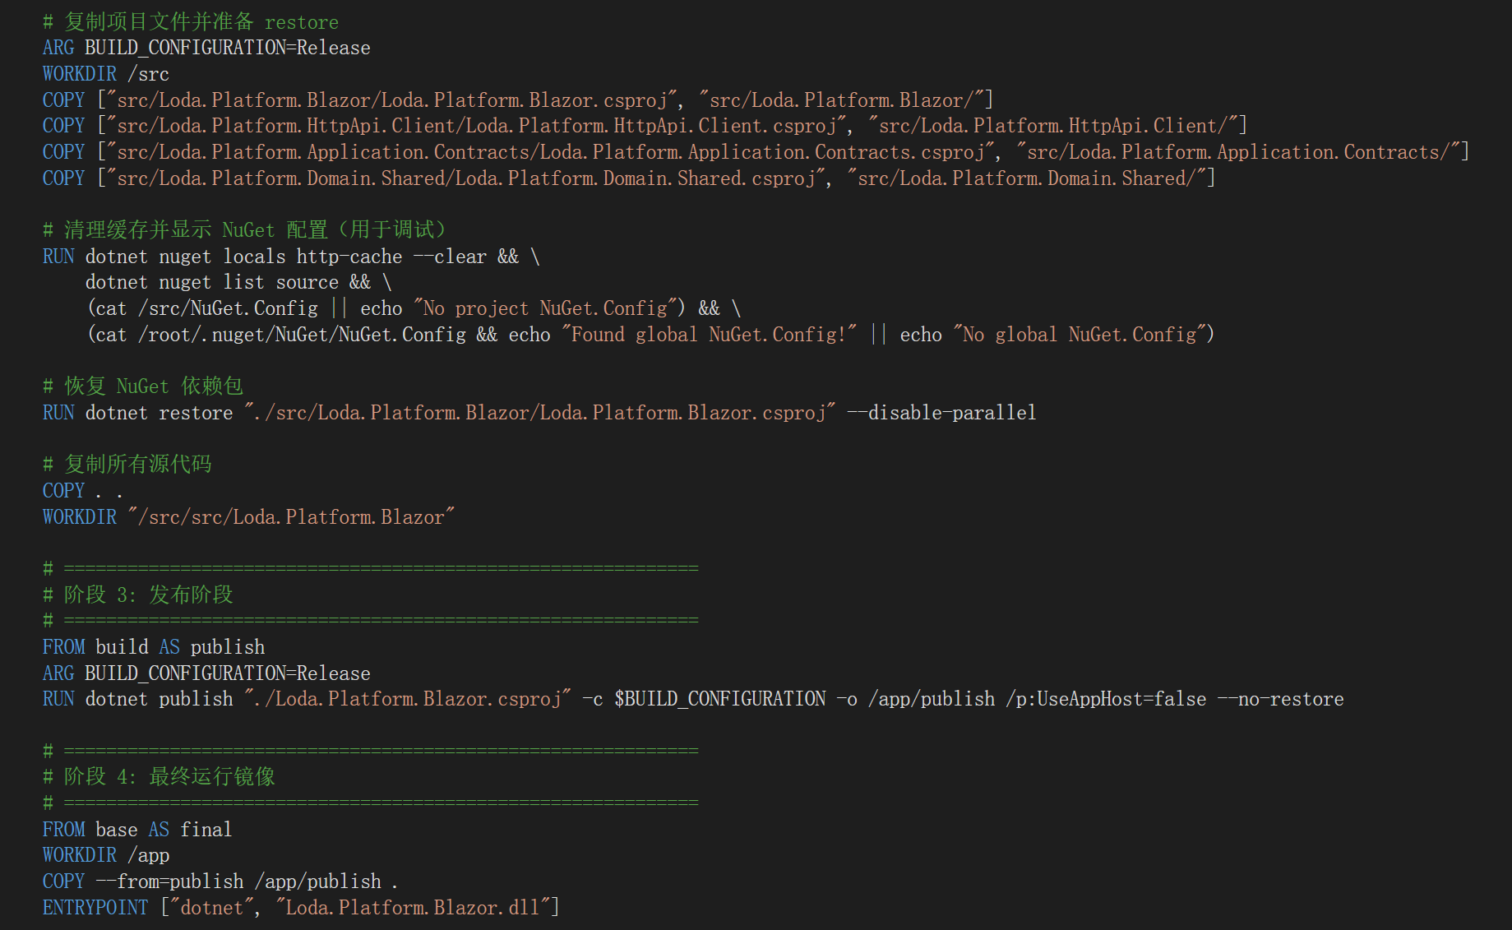Click the ENTRYPOINT keyword on the last line
The width and height of the screenshot is (1512, 930).
95,907
